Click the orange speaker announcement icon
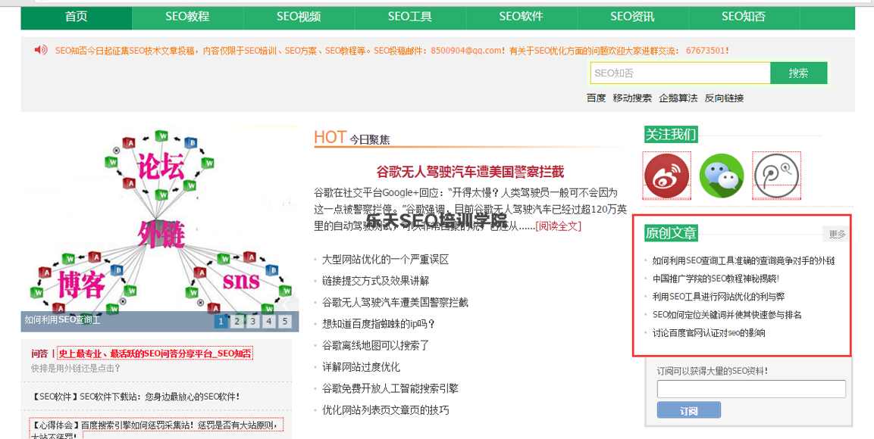The width and height of the screenshot is (874, 439). (x=42, y=49)
